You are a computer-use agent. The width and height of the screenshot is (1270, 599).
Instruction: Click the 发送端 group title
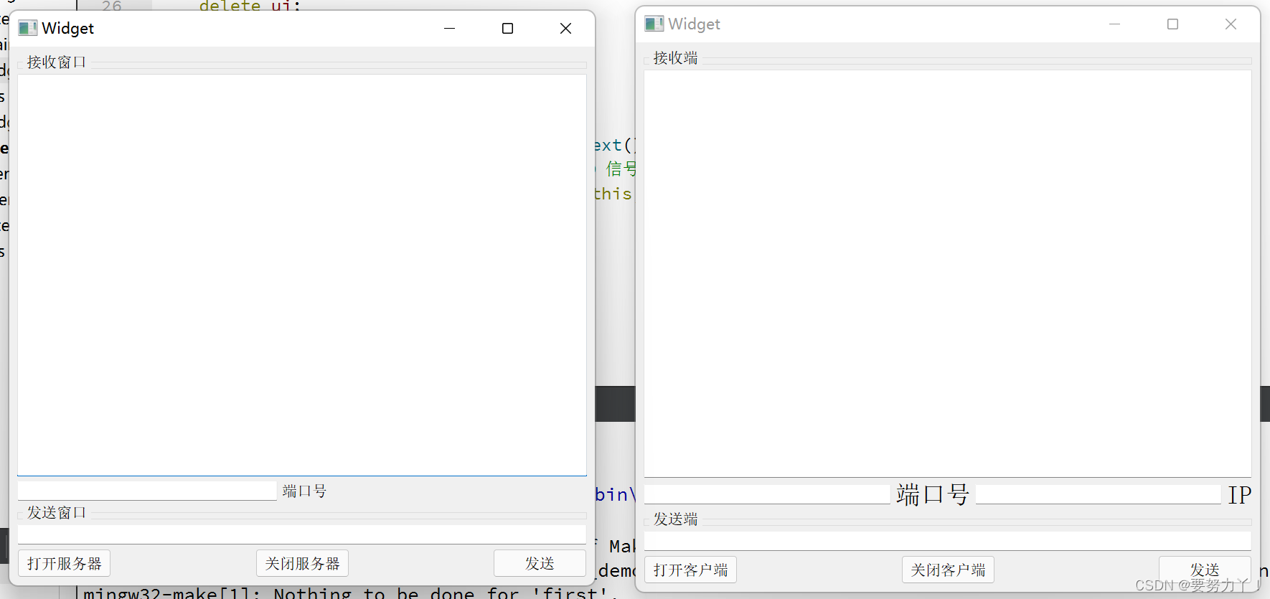[675, 519]
